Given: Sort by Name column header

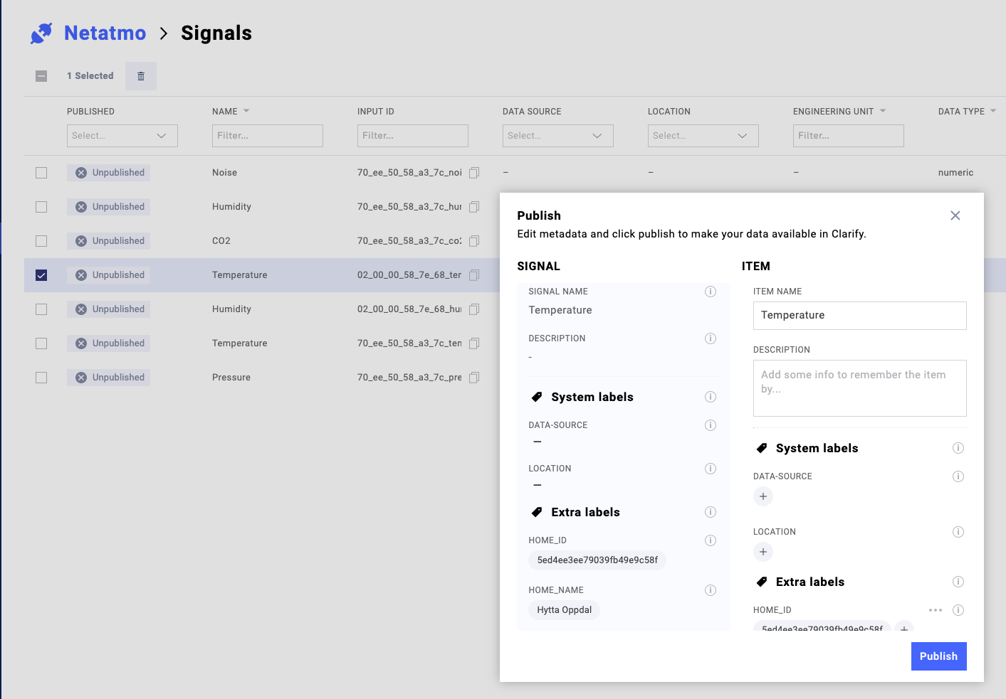Looking at the screenshot, I should pos(225,112).
